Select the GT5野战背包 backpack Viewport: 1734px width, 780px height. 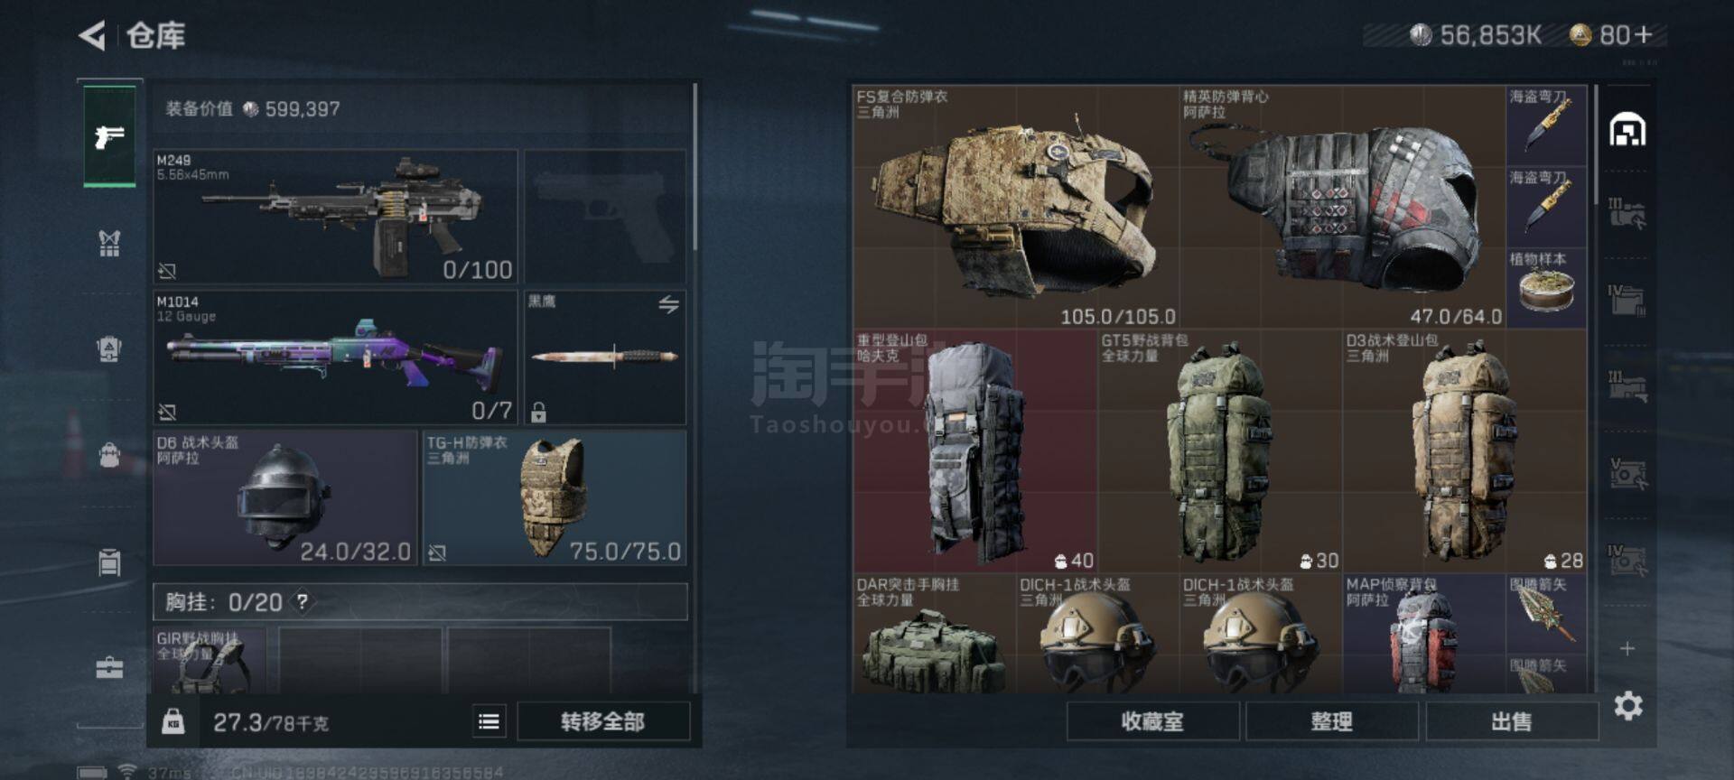coord(1220,451)
